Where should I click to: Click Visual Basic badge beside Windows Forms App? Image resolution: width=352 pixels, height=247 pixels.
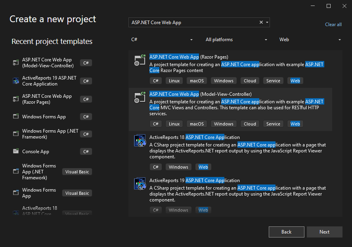point(77,193)
